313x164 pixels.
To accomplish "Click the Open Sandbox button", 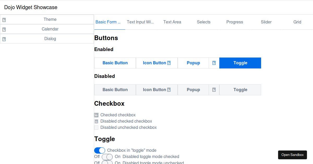I will (292, 155).
